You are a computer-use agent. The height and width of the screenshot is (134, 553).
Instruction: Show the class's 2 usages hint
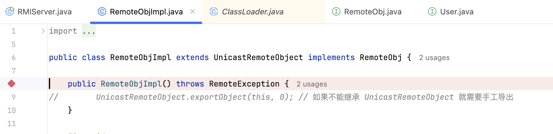click(x=434, y=58)
